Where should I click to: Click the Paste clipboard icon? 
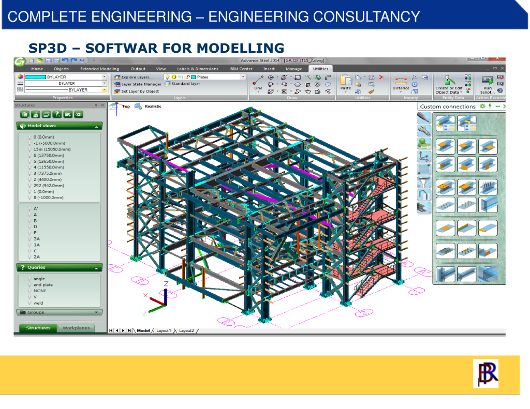click(x=345, y=80)
